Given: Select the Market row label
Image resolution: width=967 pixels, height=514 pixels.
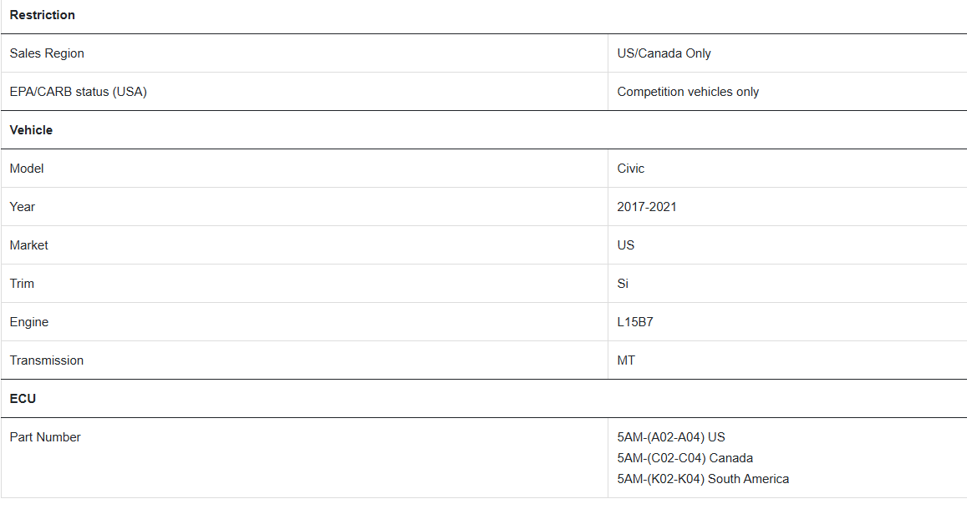Looking at the screenshot, I should coord(28,245).
